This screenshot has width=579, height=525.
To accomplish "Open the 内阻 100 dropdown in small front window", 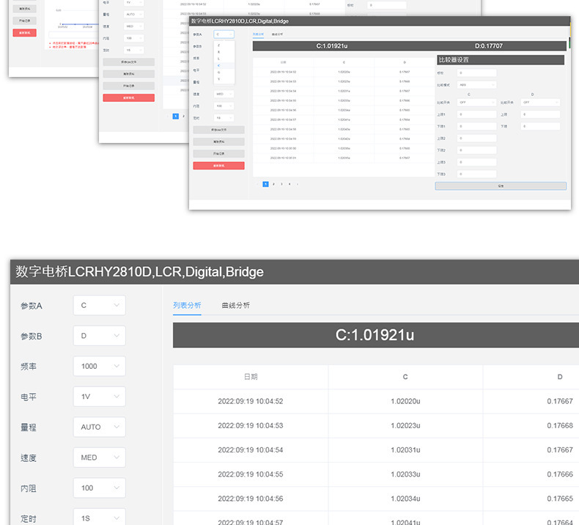I will point(224,106).
